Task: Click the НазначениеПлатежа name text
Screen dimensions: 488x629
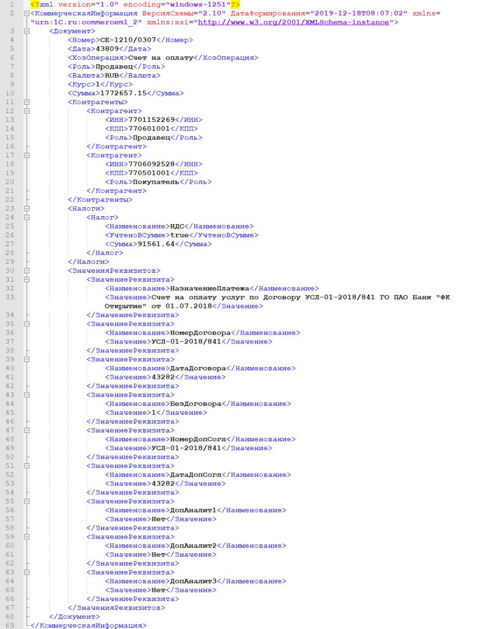Action: [210, 288]
